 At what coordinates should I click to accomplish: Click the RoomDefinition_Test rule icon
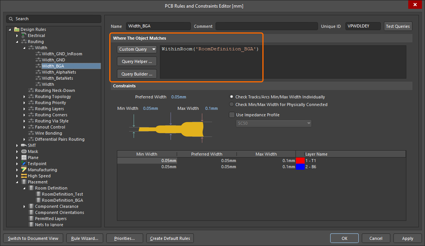point(38,194)
